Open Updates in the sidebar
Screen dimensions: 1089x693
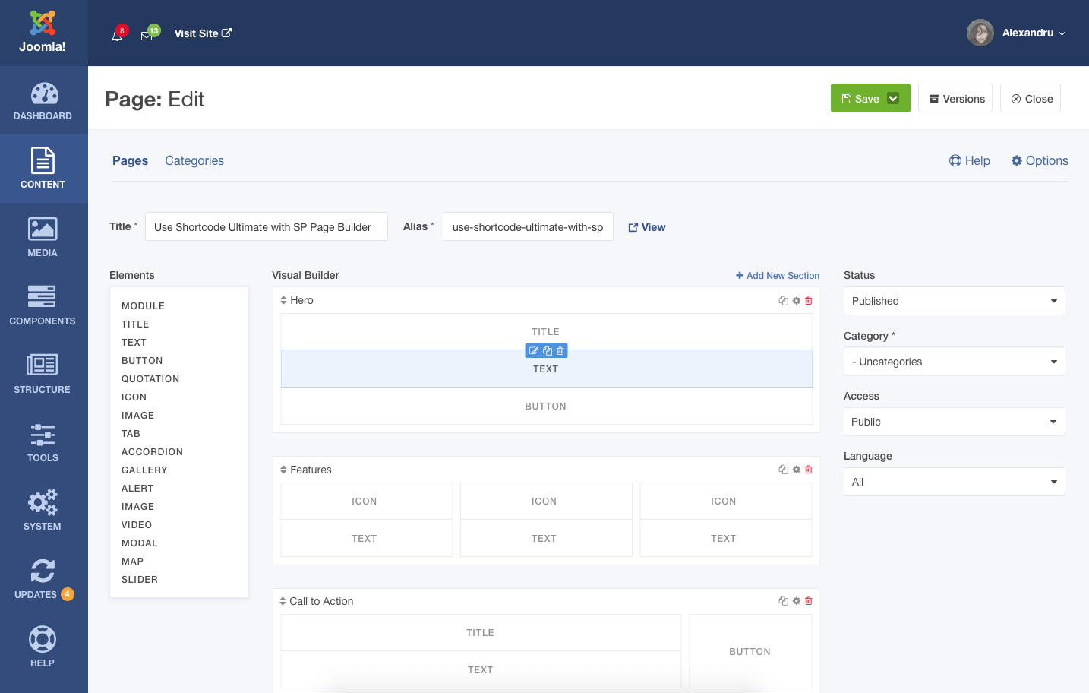pyautogui.click(x=43, y=579)
